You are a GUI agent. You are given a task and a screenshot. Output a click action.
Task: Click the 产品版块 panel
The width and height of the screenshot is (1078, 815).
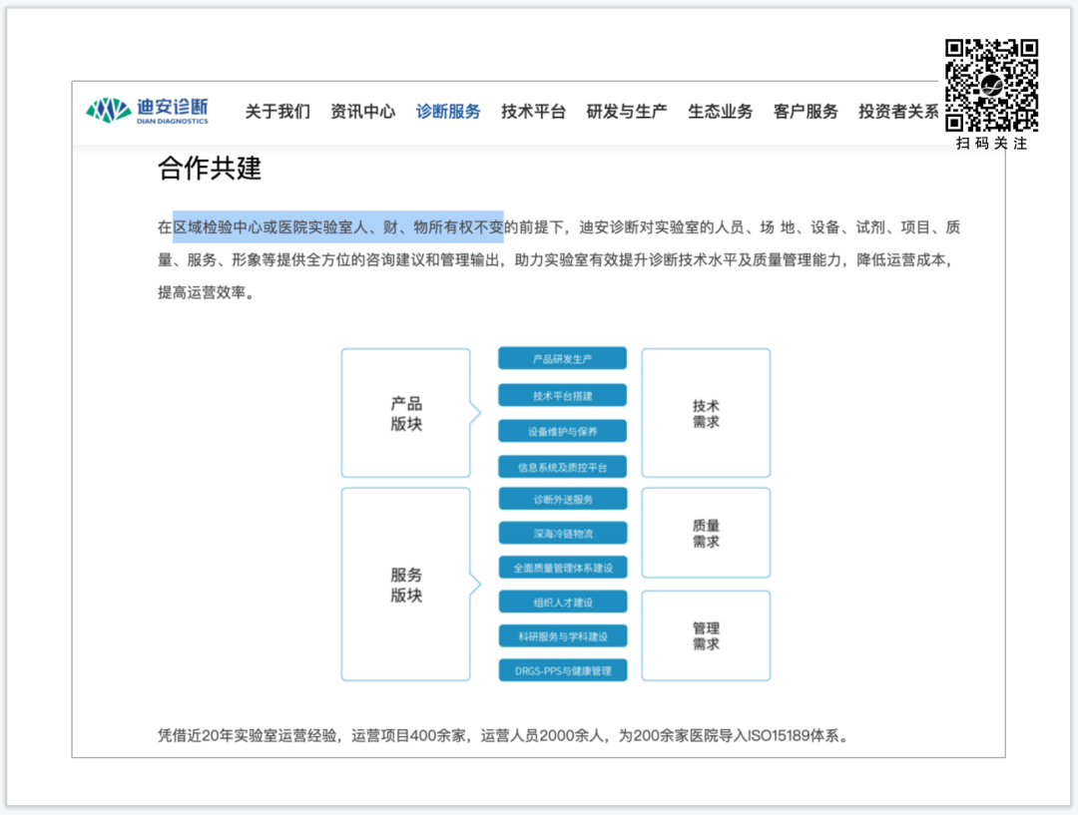click(406, 412)
